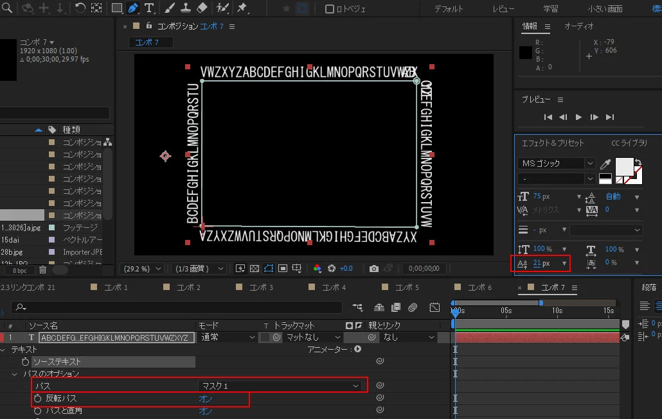Toggle the ソーステキスト stopwatch
The width and height of the screenshot is (662, 419).
(25, 362)
